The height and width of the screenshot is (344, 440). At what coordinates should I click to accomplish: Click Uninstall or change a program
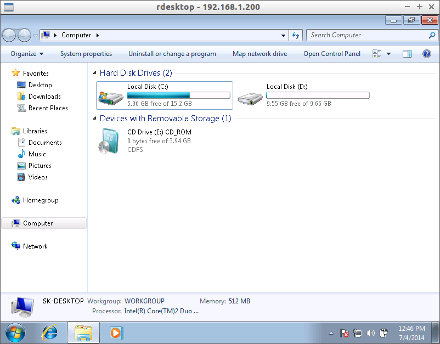172,54
